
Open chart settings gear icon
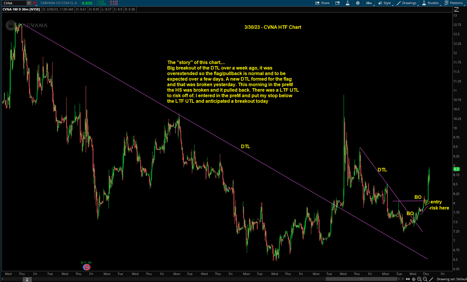click(357, 3)
